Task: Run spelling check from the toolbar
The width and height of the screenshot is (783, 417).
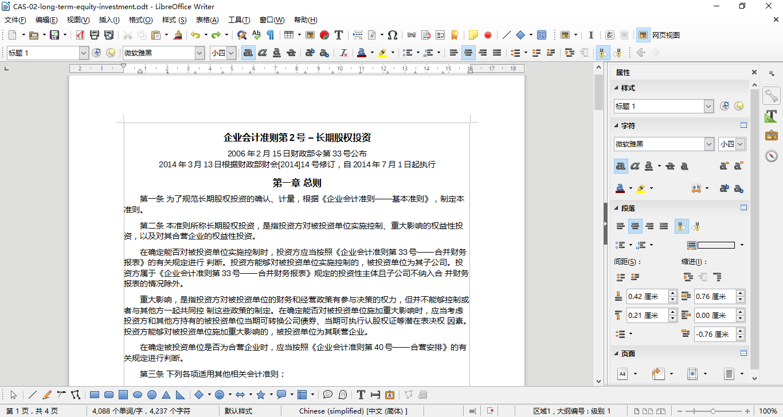Action: tap(256, 35)
